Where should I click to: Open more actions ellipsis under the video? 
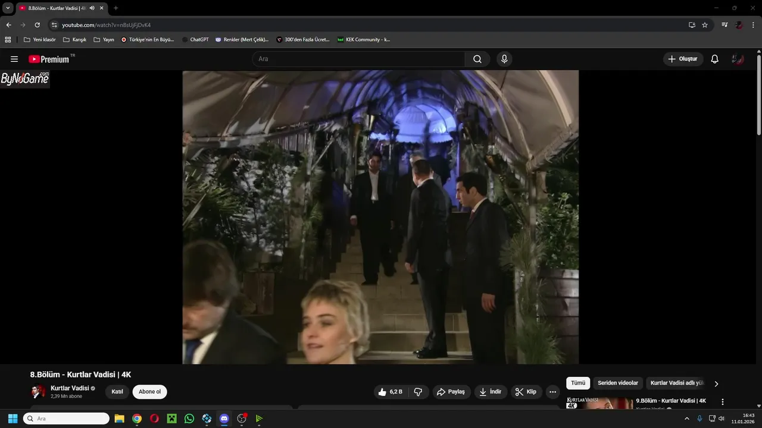click(552, 392)
